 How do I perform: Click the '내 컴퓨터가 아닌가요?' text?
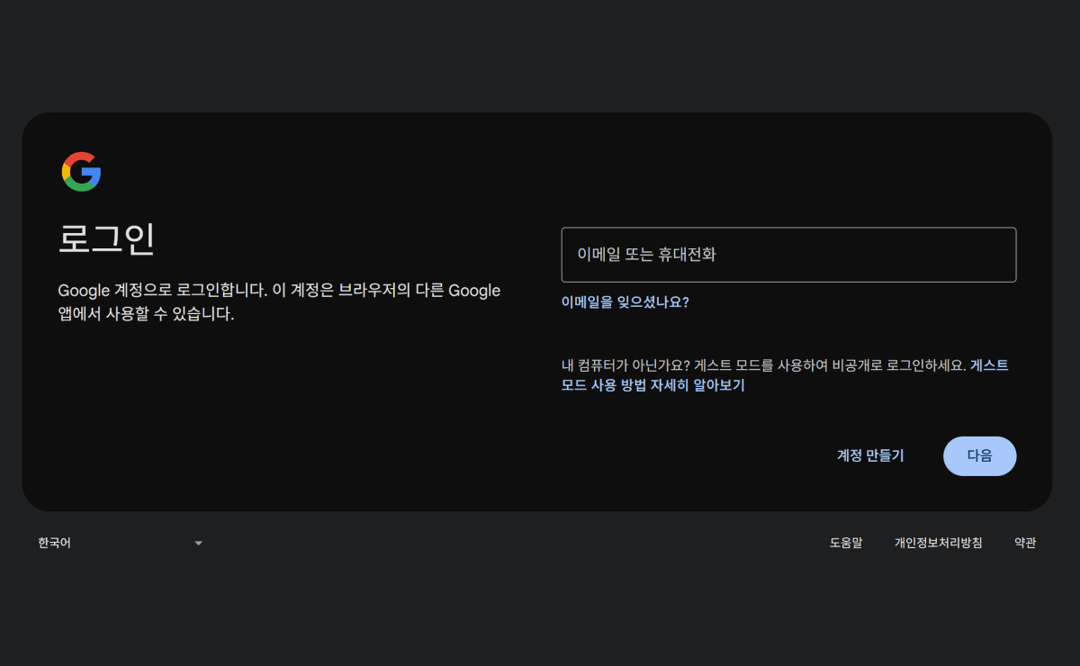click(x=625, y=366)
